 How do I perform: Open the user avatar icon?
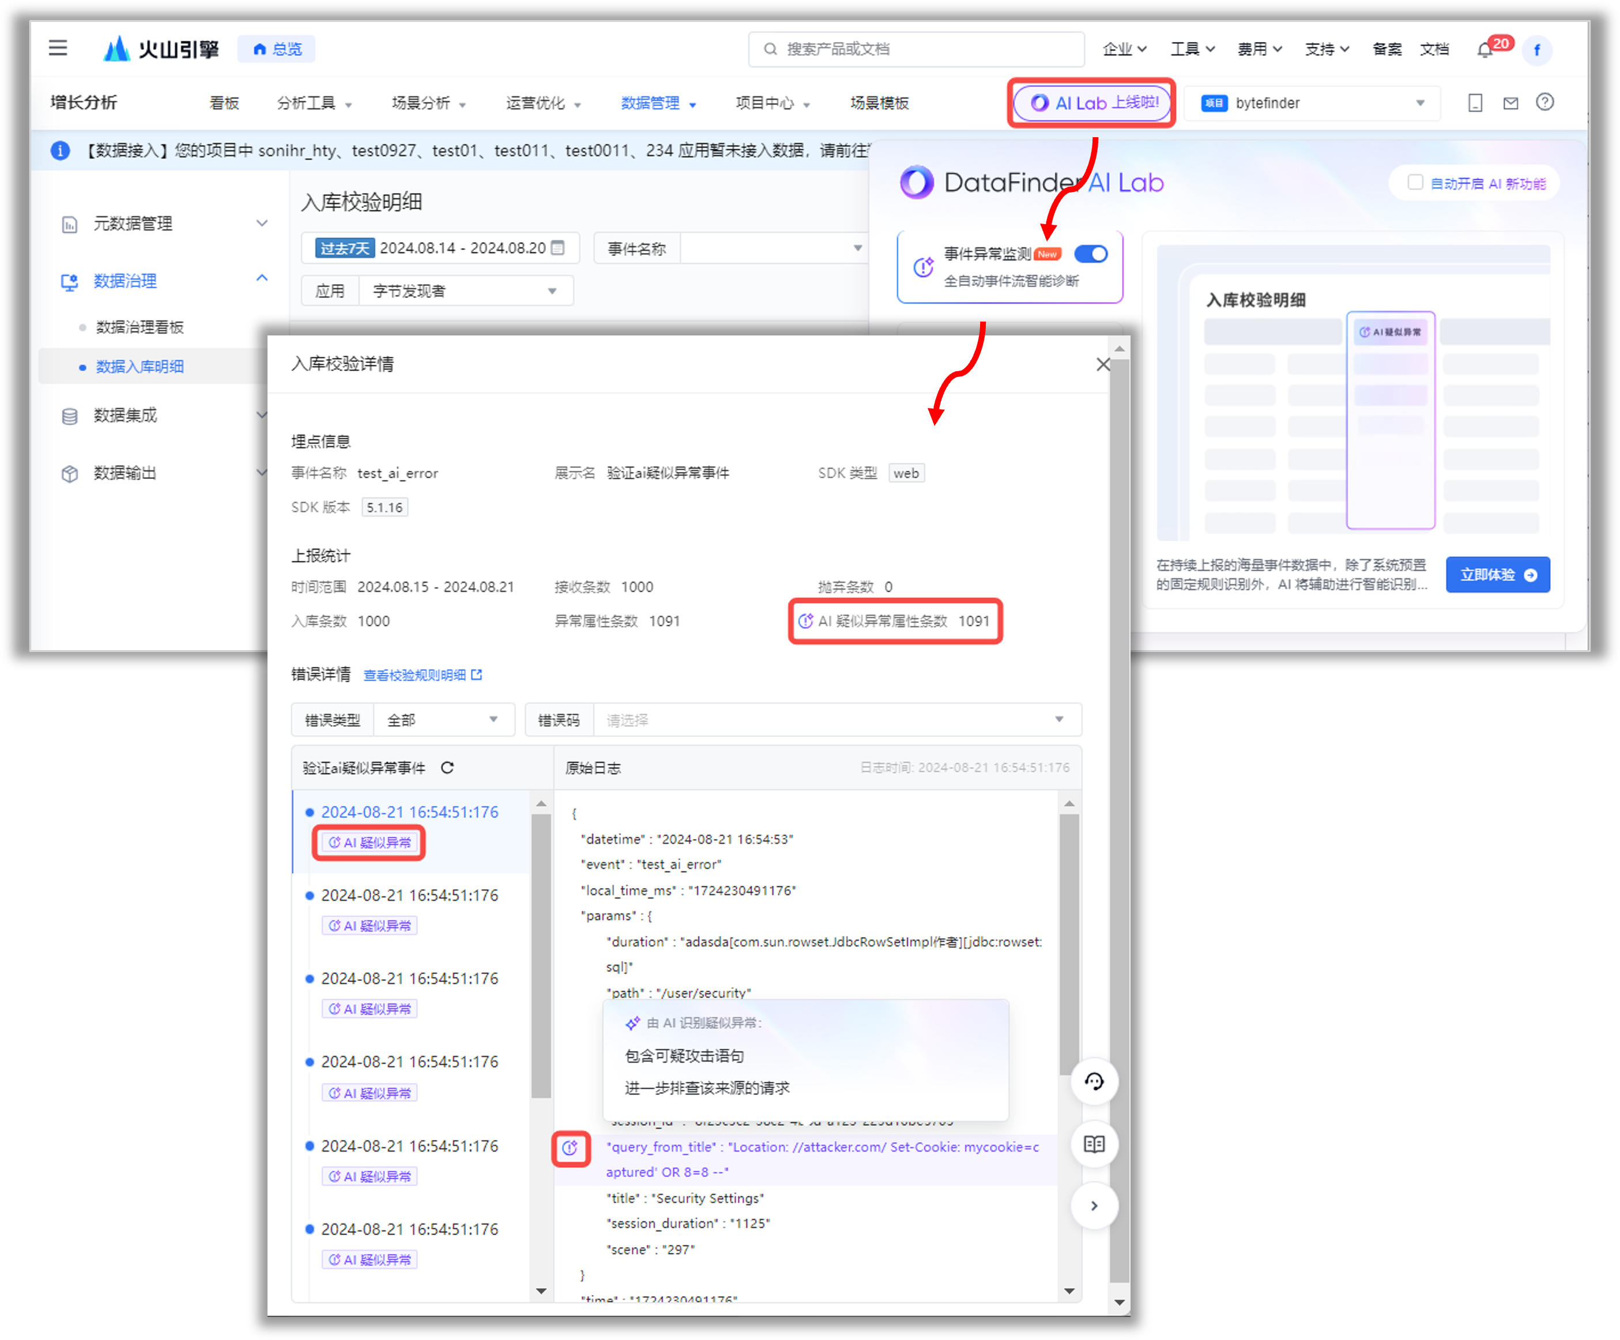point(1538,50)
